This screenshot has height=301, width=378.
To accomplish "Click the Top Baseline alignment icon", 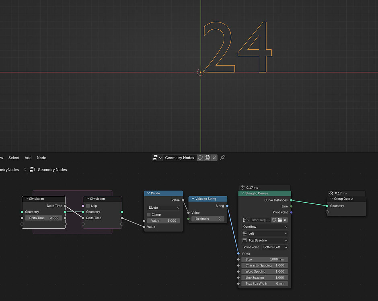I will coord(244,240).
